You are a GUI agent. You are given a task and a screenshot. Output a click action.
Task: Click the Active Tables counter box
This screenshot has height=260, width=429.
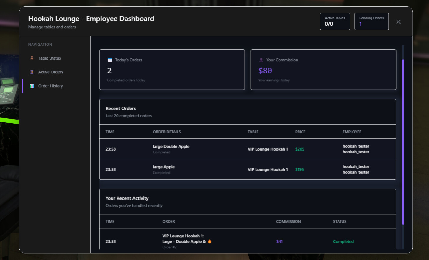coord(335,21)
